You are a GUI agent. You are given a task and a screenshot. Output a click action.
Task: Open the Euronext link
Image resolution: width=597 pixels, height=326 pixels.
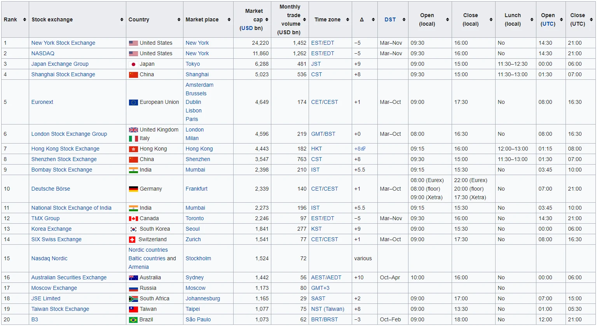[x=42, y=102]
